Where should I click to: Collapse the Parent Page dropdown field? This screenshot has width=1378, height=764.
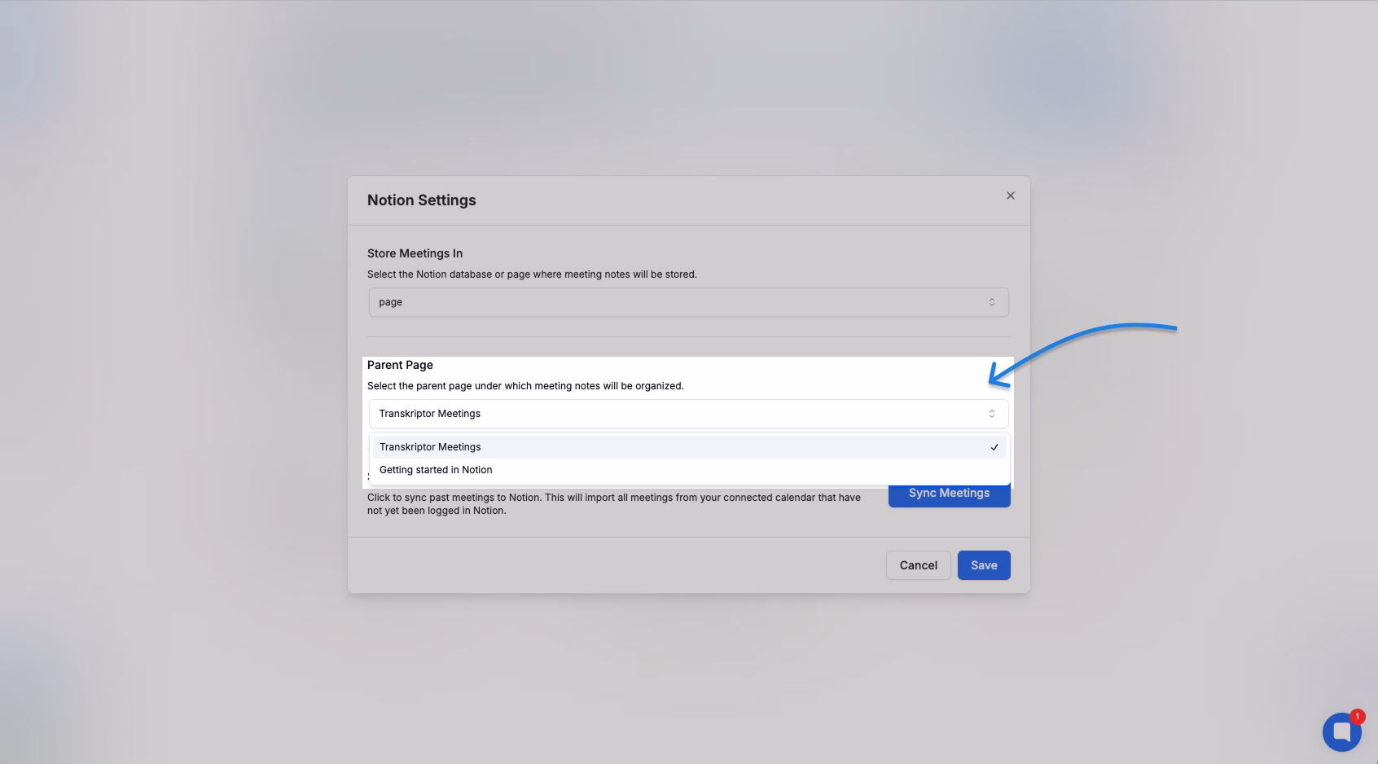point(688,414)
